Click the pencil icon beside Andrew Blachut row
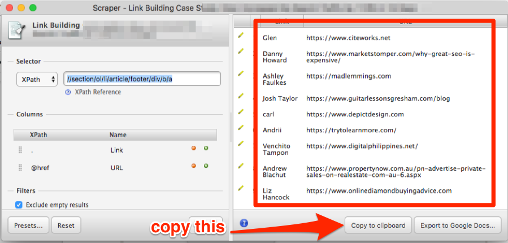The height and width of the screenshot is (243, 508). [240, 166]
